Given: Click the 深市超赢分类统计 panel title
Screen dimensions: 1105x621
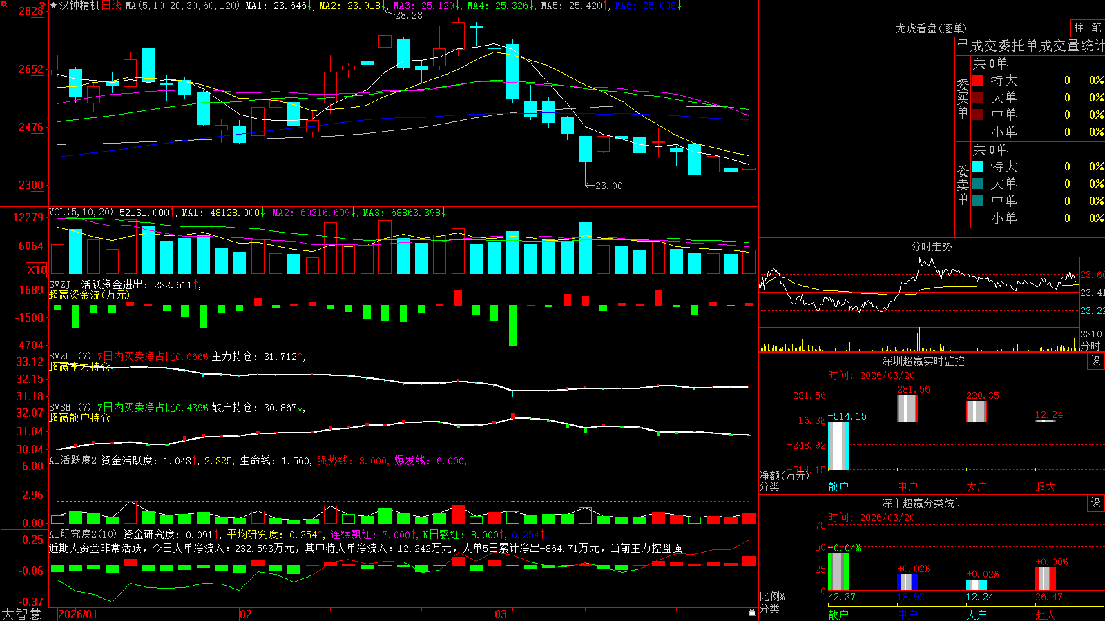Looking at the screenshot, I should coord(923,503).
